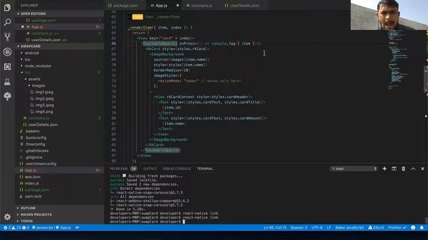This screenshot has width=428, height=240.
Task: Open notifications bell in status bar
Action: tap(421, 227)
